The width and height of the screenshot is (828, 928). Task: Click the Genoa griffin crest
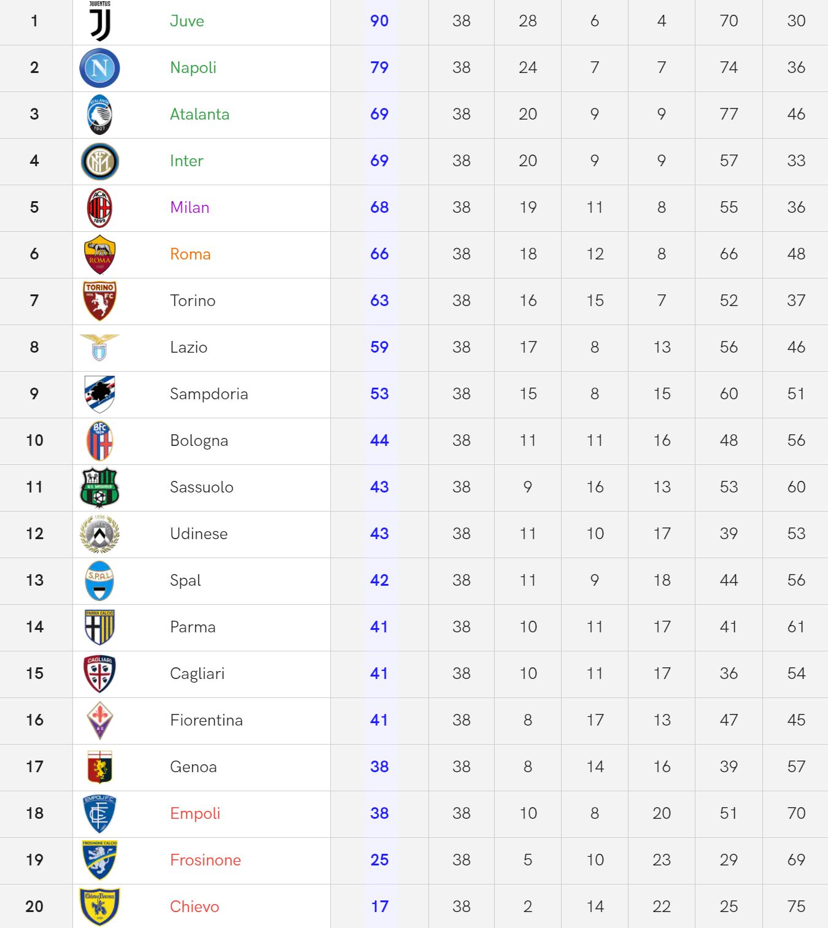point(99,767)
